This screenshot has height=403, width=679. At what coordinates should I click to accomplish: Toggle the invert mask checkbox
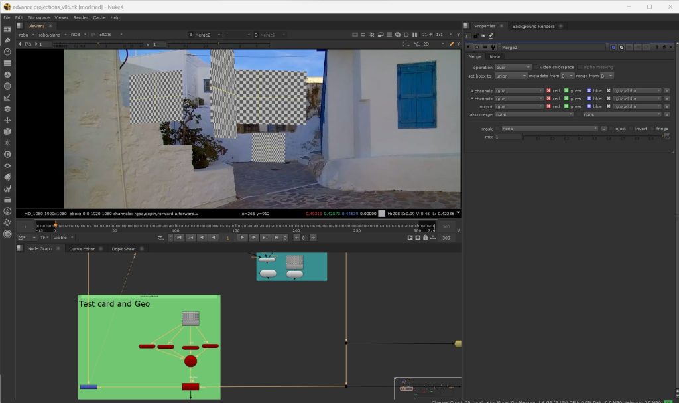point(630,129)
